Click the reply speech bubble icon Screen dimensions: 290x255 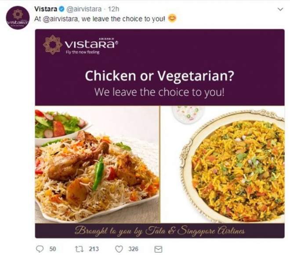(39, 249)
